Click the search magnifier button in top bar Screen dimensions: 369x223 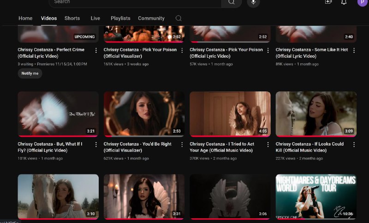(231, 2)
